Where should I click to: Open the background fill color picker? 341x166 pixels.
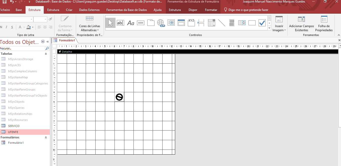(x=32, y=27)
